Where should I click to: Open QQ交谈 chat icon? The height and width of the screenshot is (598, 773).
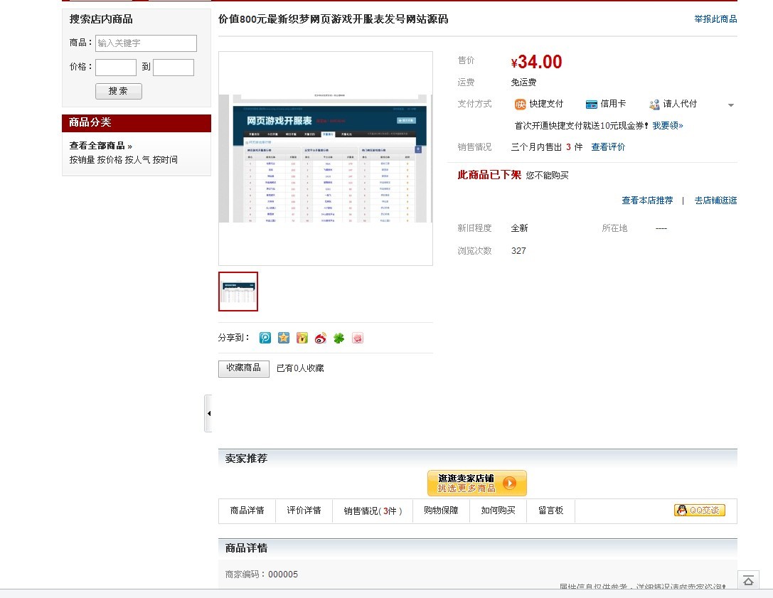699,511
